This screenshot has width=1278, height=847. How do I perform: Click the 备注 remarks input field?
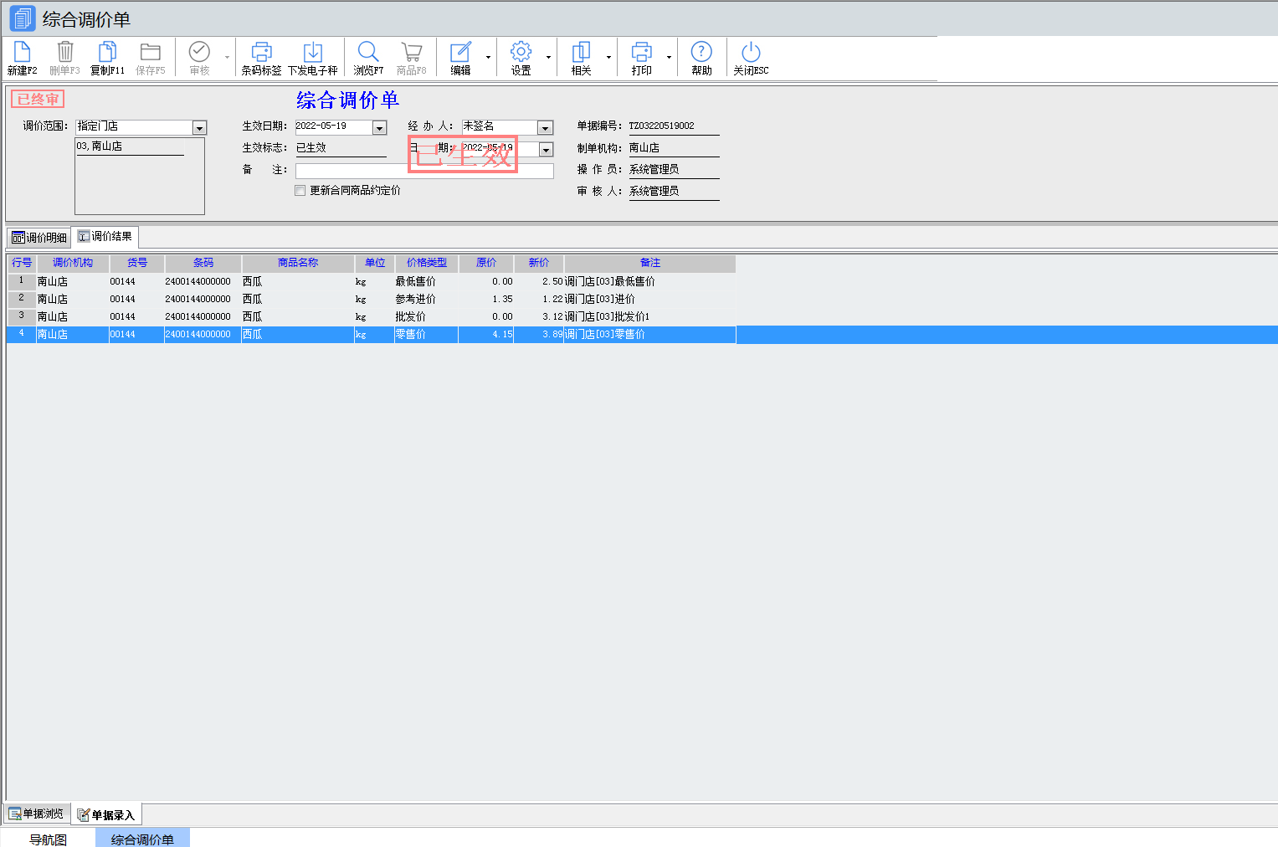pos(424,171)
